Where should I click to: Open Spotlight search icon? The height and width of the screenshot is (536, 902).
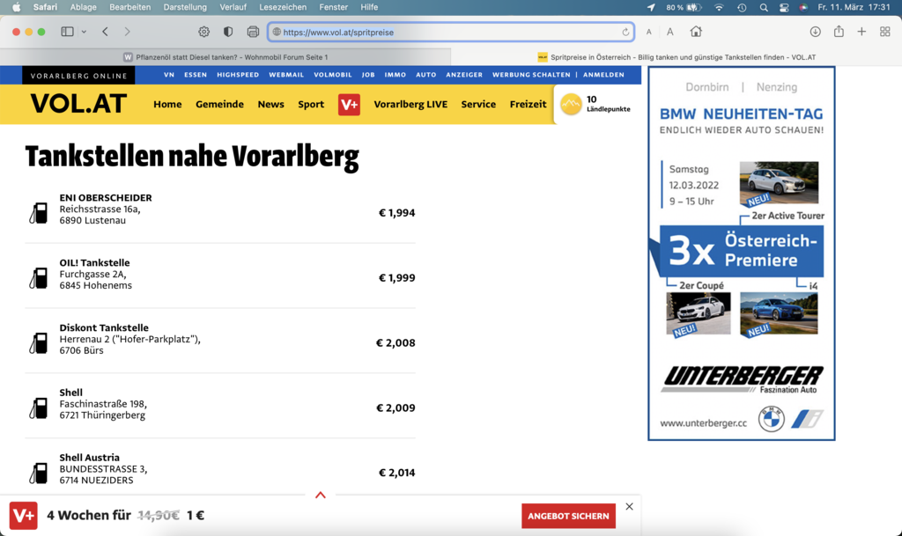[764, 7]
